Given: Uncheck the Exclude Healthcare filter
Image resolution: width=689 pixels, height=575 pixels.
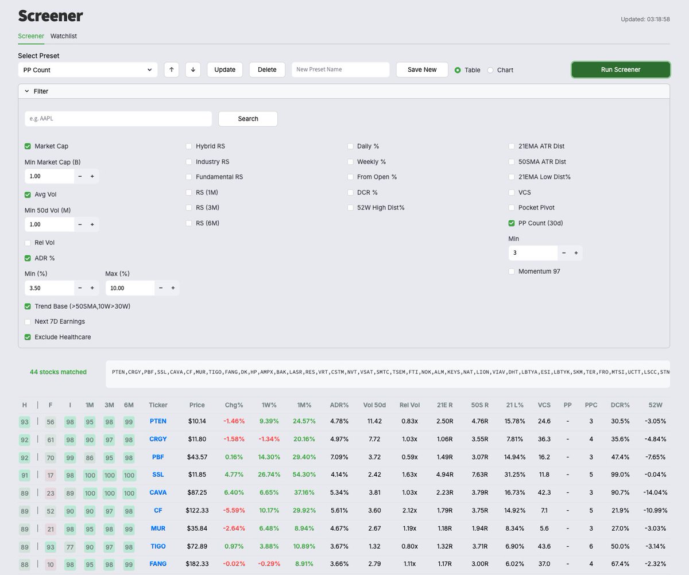Looking at the screenshot, I should point(27,337).
